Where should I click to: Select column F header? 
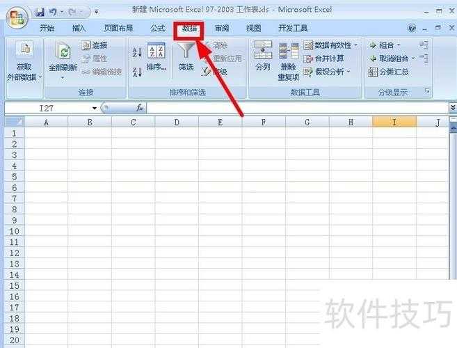[x=264, y=122]
